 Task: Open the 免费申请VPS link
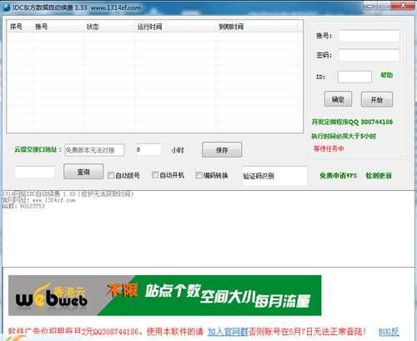(x=339, y=176)
